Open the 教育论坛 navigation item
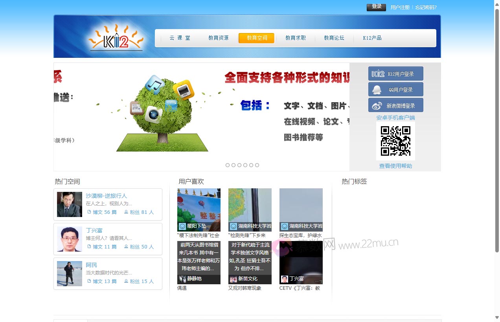 [334, 38]
